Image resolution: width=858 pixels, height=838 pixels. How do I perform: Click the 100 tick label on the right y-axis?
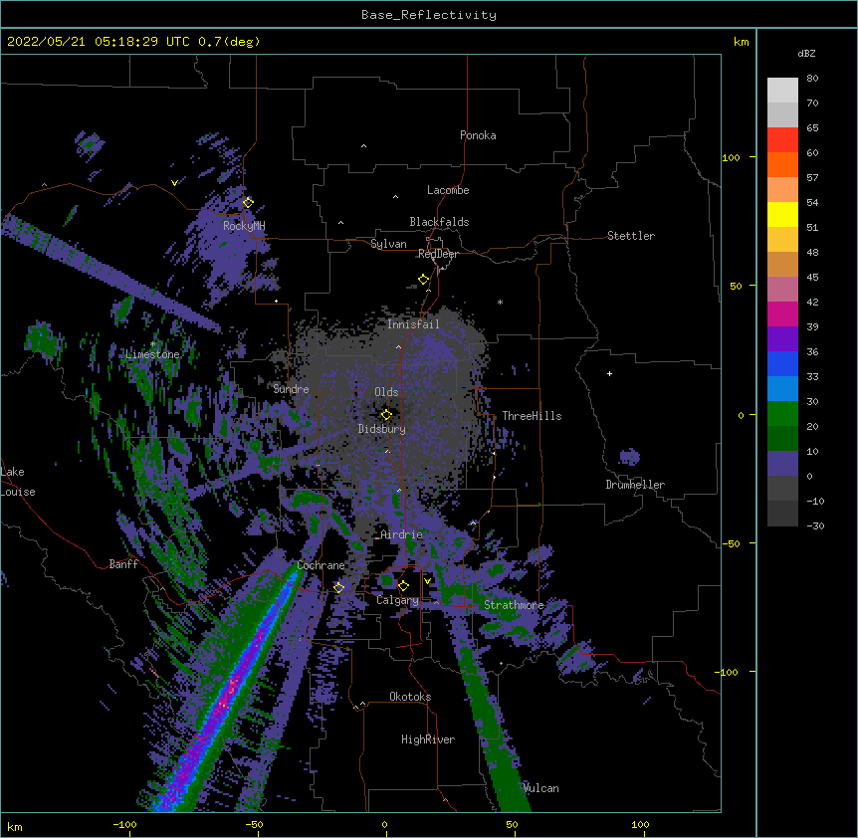click(731, 157)
